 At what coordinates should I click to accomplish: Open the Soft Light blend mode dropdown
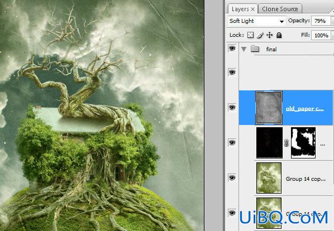pos(256,21)
